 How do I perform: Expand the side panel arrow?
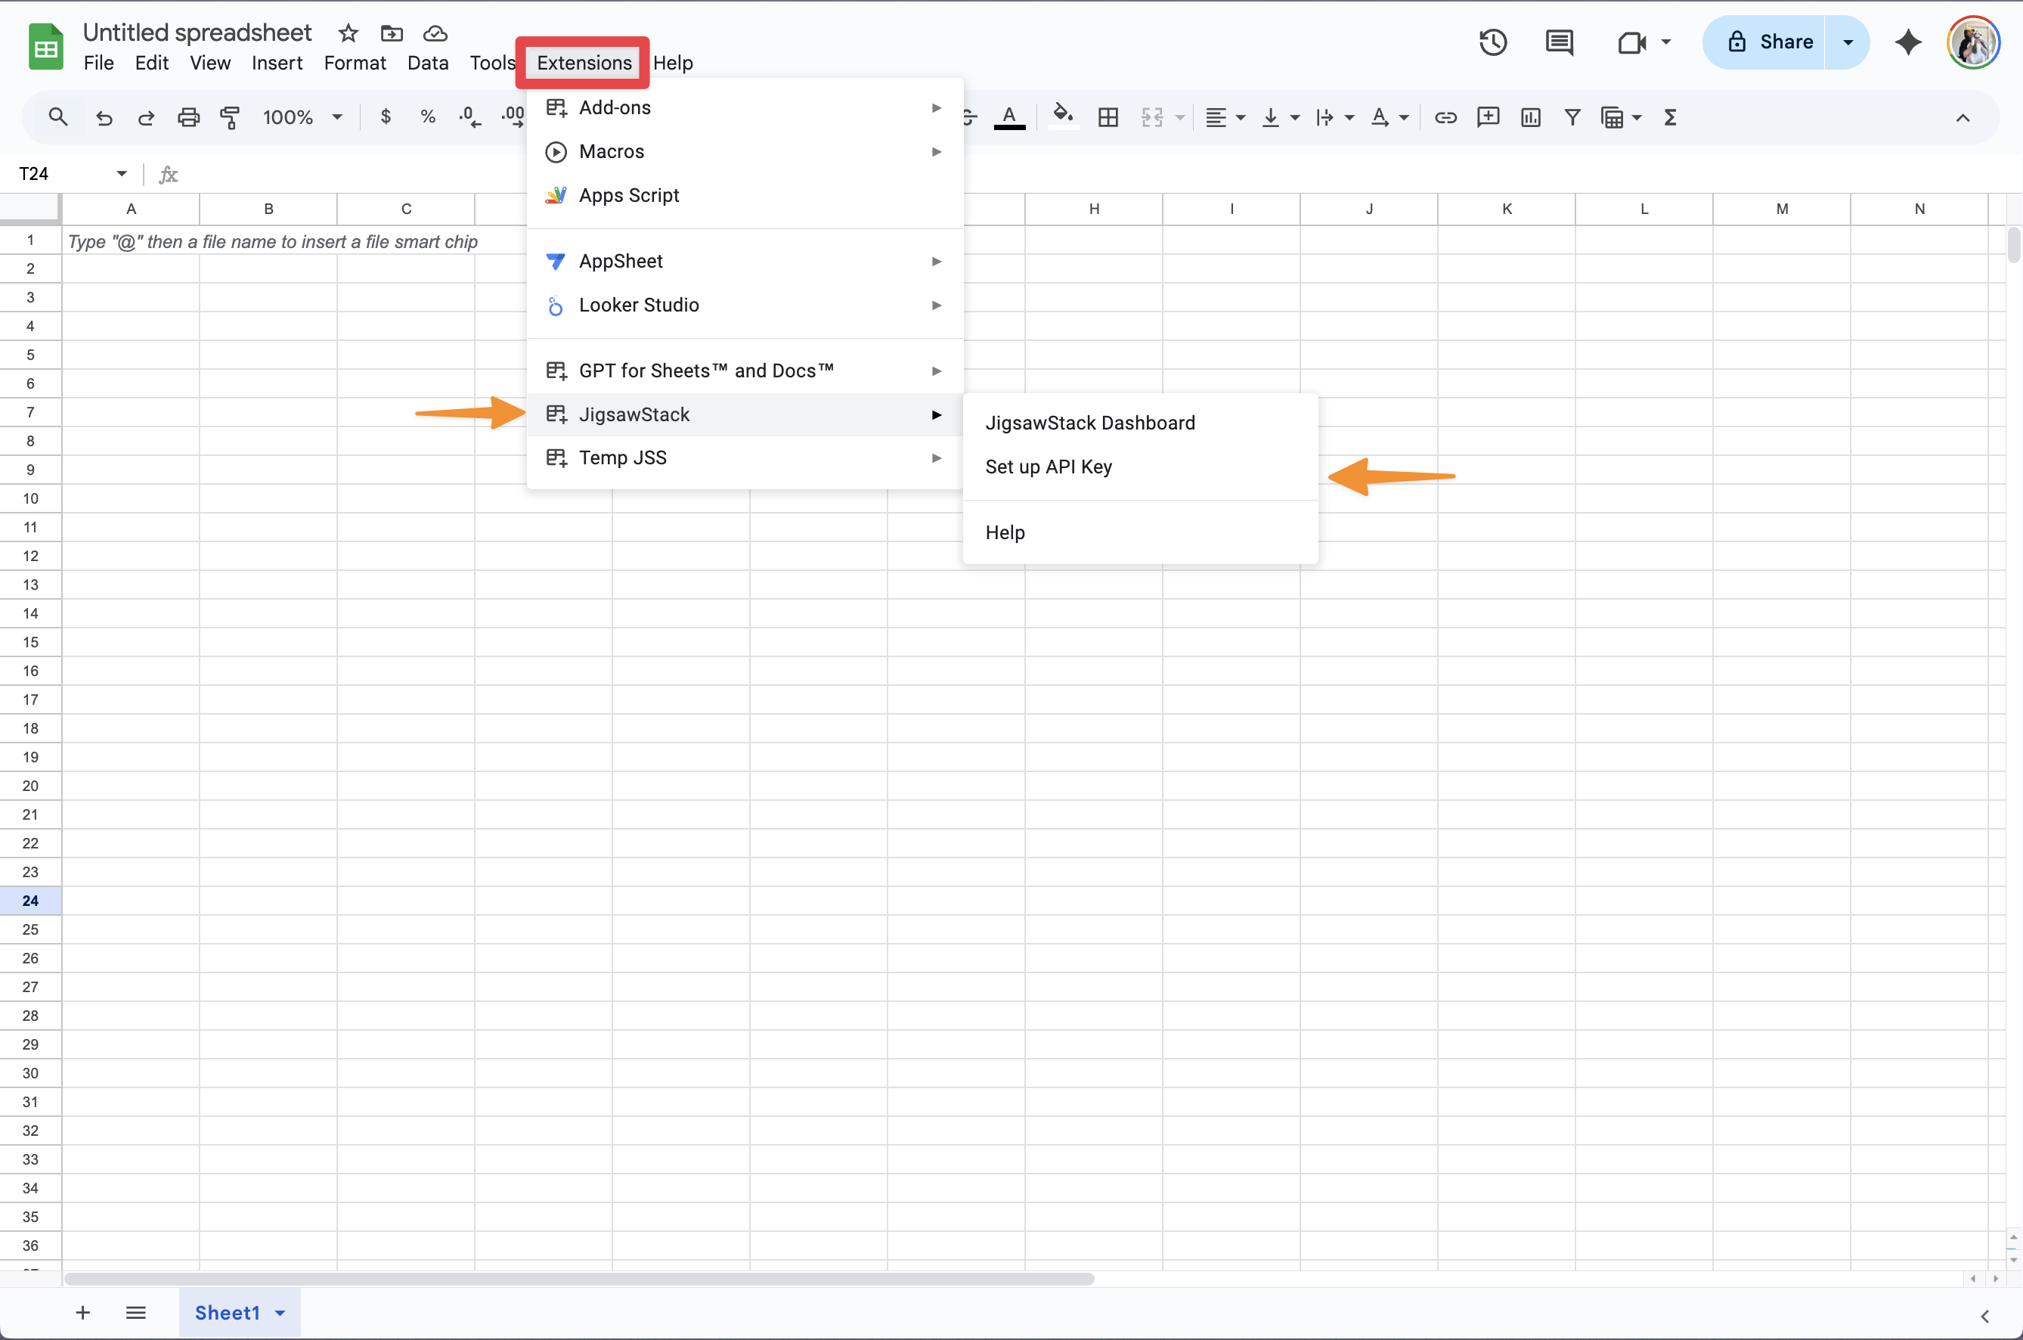[x=1984, y=1316]
